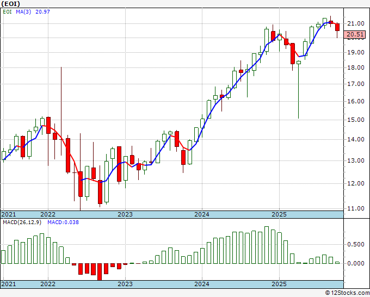Select the highlighted 20.51 current price tag
The image size is (370, 297).
click(x=355, y=34)
